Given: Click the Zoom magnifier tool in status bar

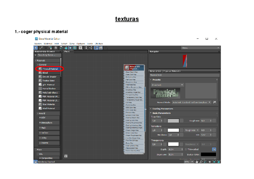Looking at the screenshot, I should click(201, 162).
